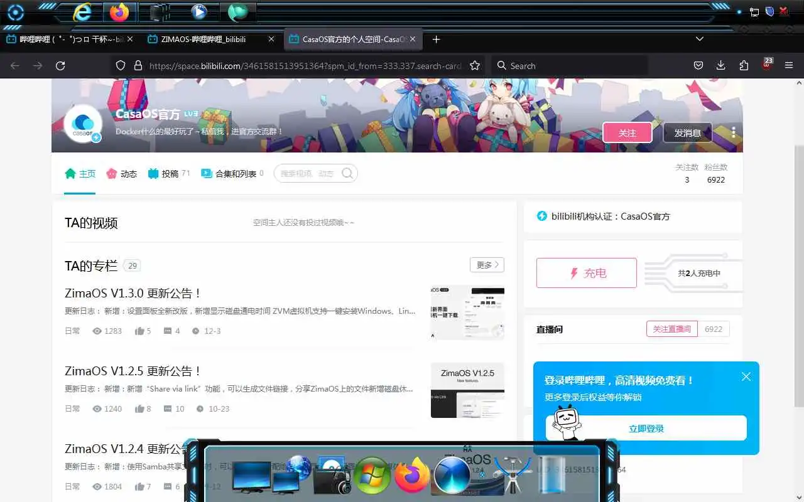Open the 动态 space tab

coord(121,174)
